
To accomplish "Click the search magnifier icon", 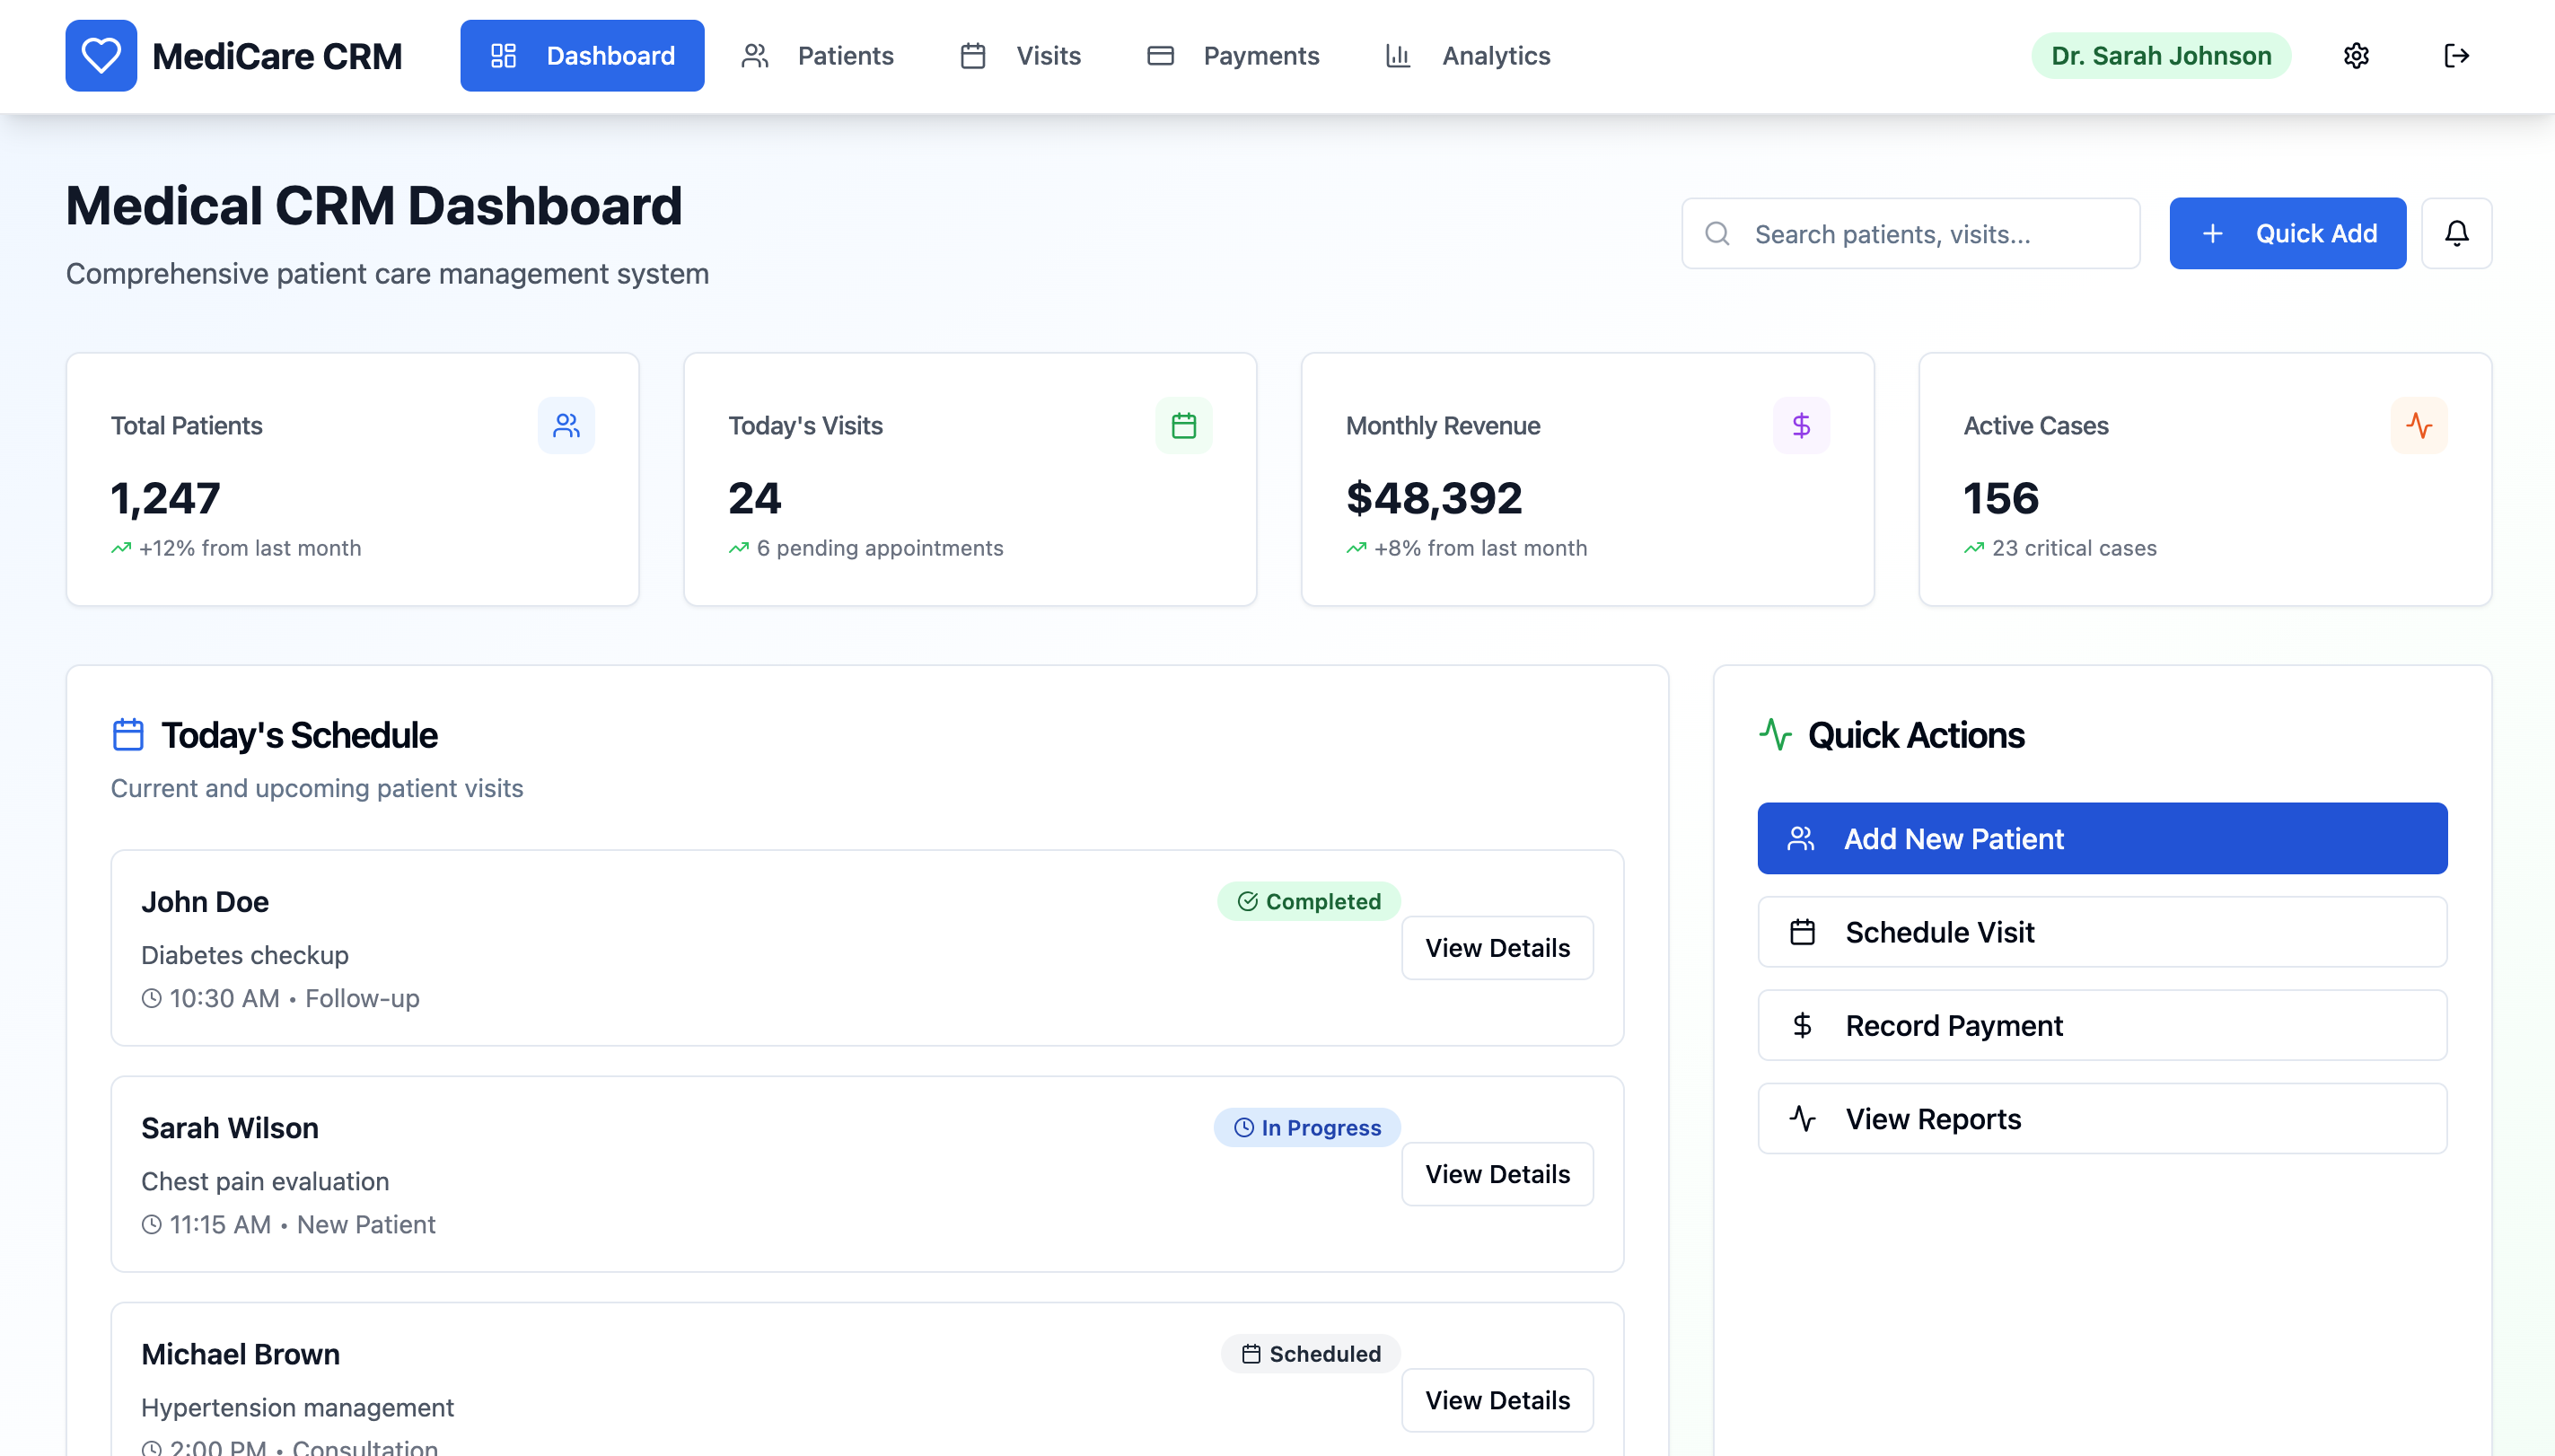I will click(x=1718, y=234).
